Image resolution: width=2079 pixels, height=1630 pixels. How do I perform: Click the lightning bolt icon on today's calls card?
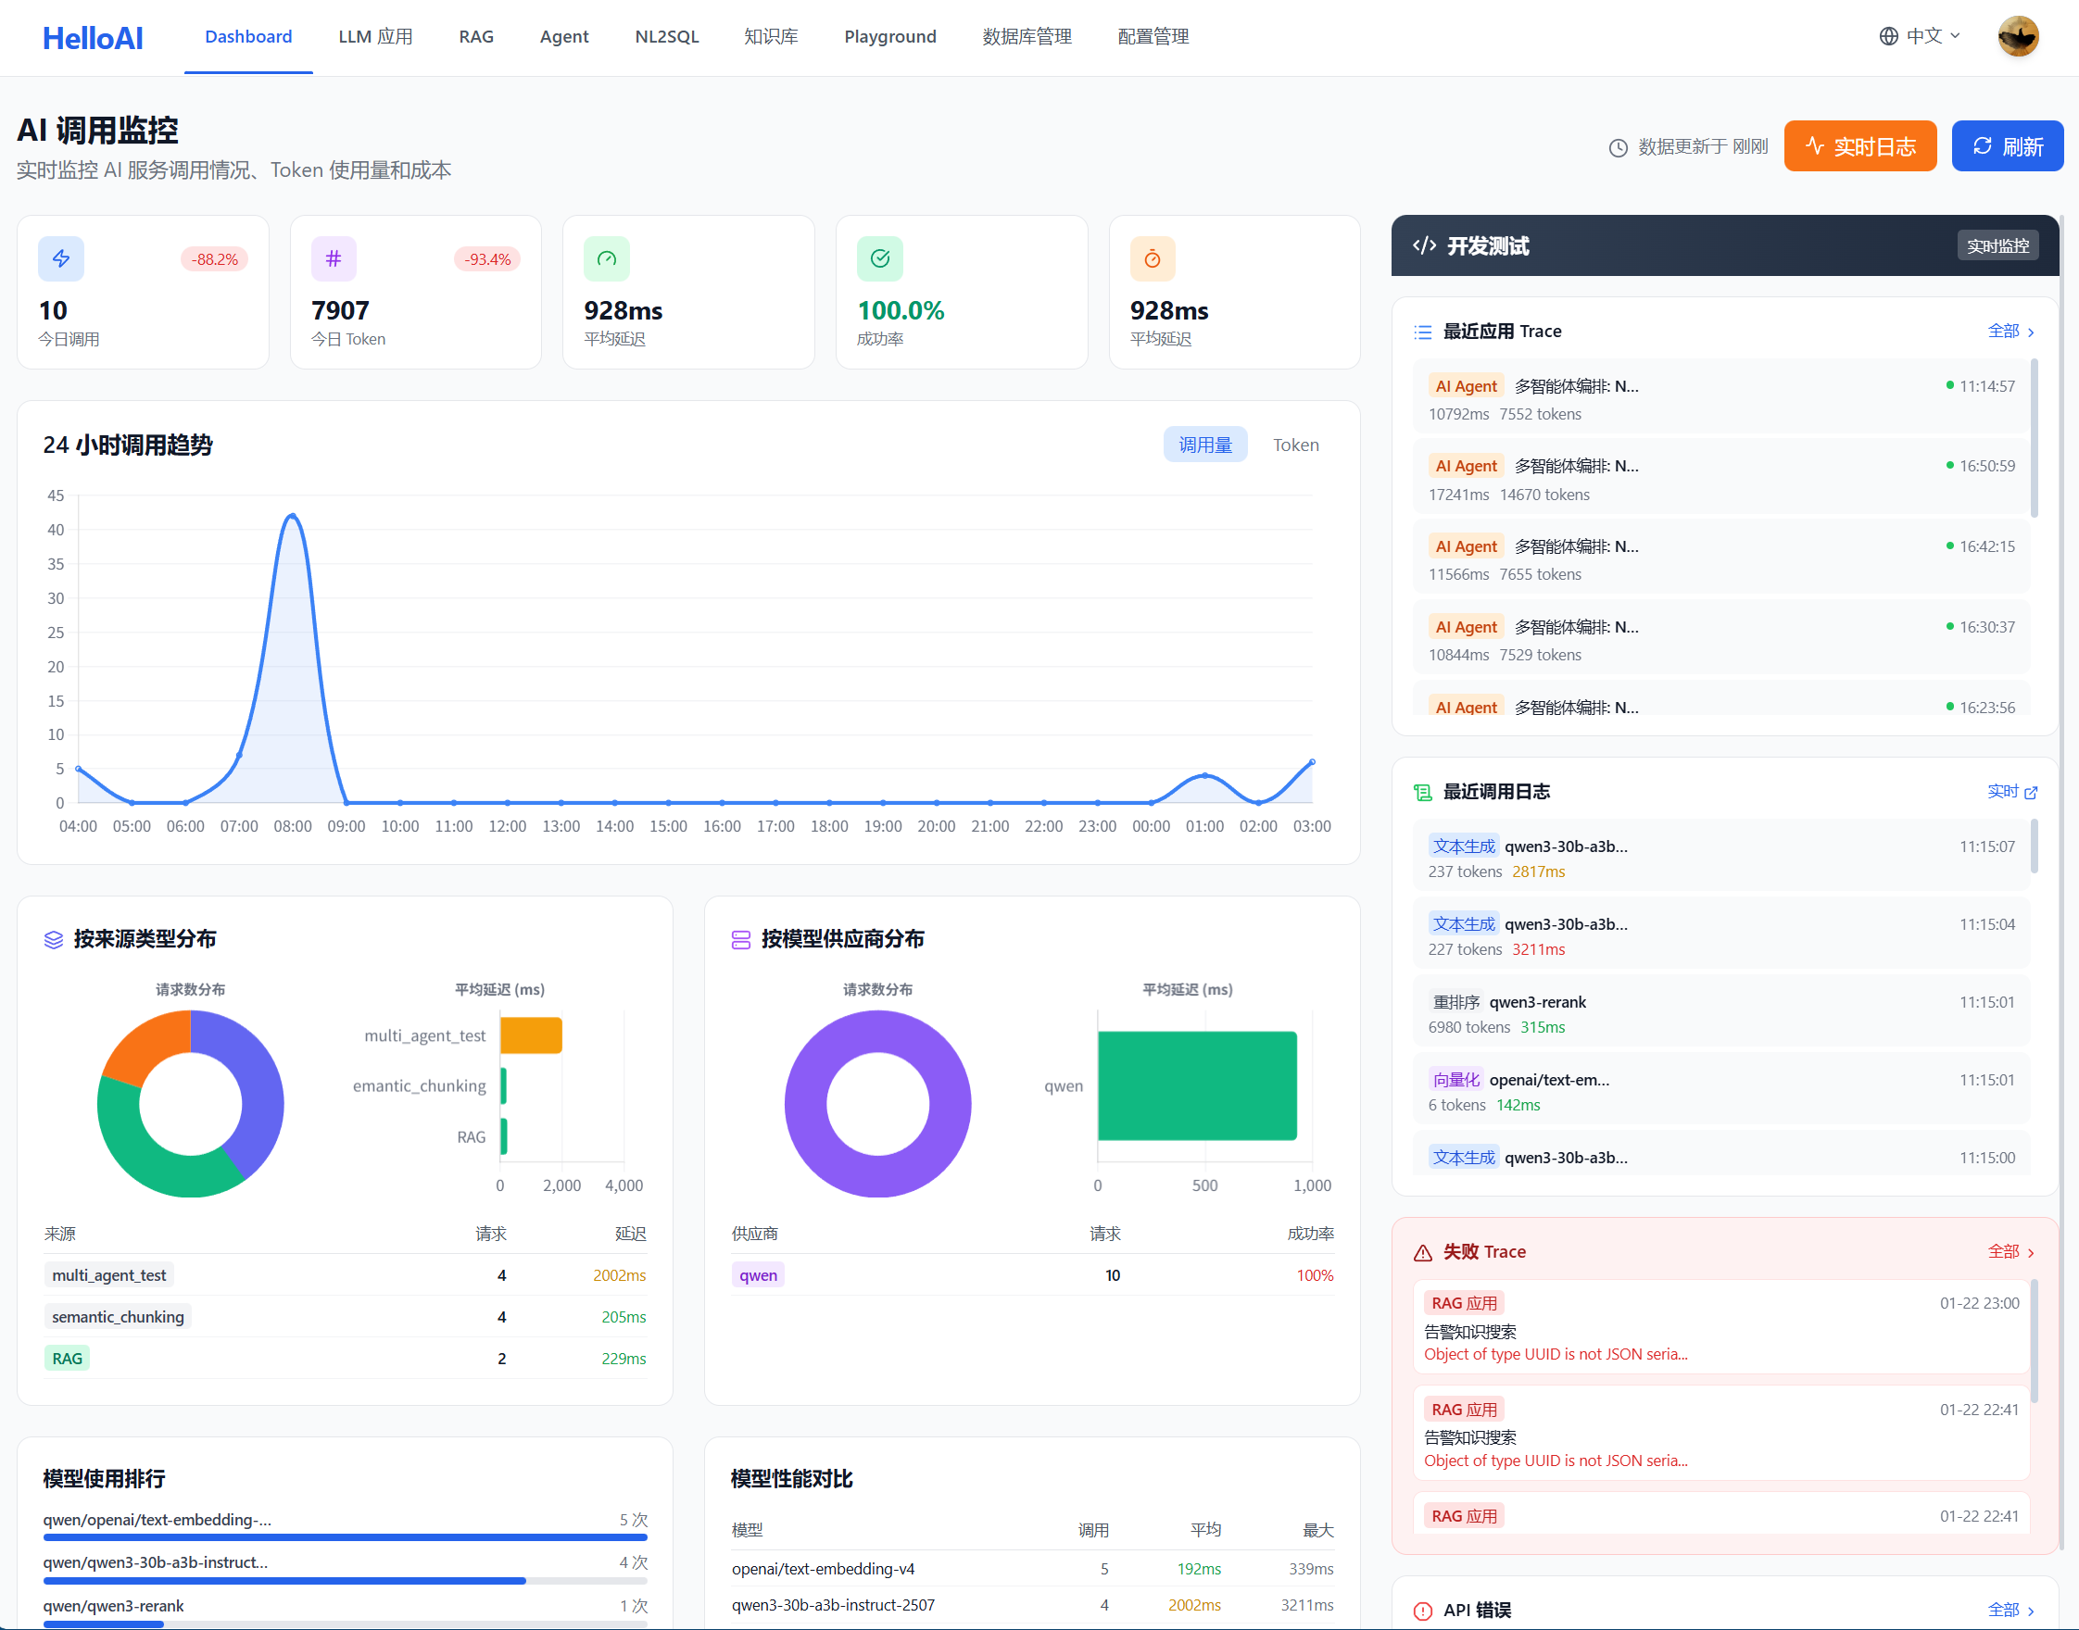tap(61, 258)
